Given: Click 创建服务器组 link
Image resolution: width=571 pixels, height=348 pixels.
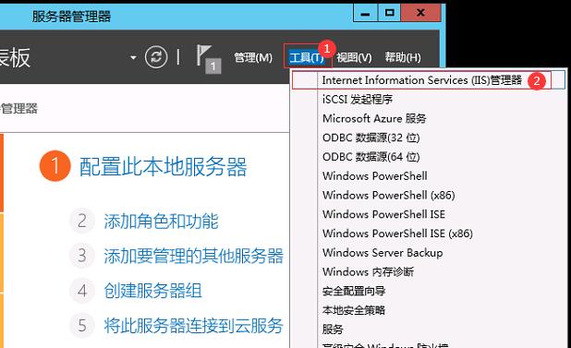Looking at the screenshot, I should pos(152,291).
